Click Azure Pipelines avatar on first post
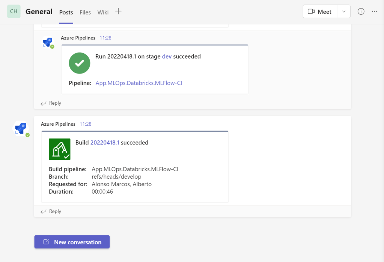 pos(48,42)
